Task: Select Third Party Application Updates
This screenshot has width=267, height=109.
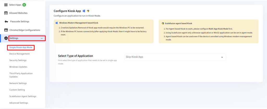Action: pos(21,75)
